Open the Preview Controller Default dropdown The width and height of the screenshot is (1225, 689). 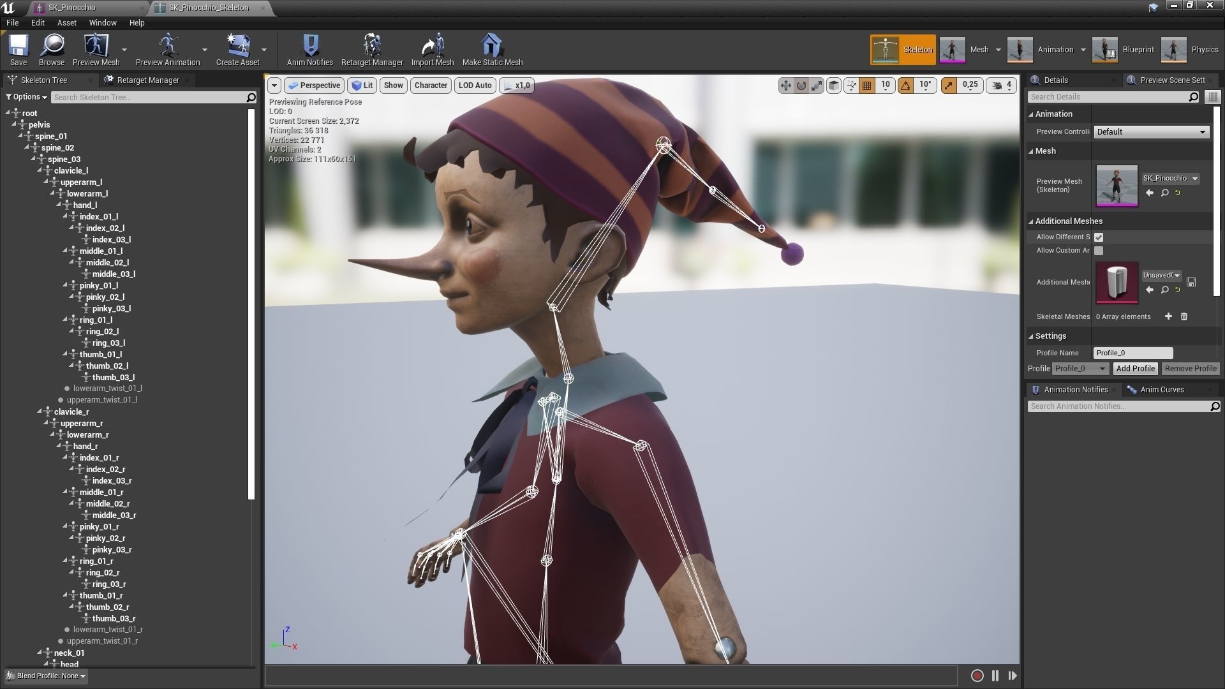pyautogui.click(x=1151, y=132)
